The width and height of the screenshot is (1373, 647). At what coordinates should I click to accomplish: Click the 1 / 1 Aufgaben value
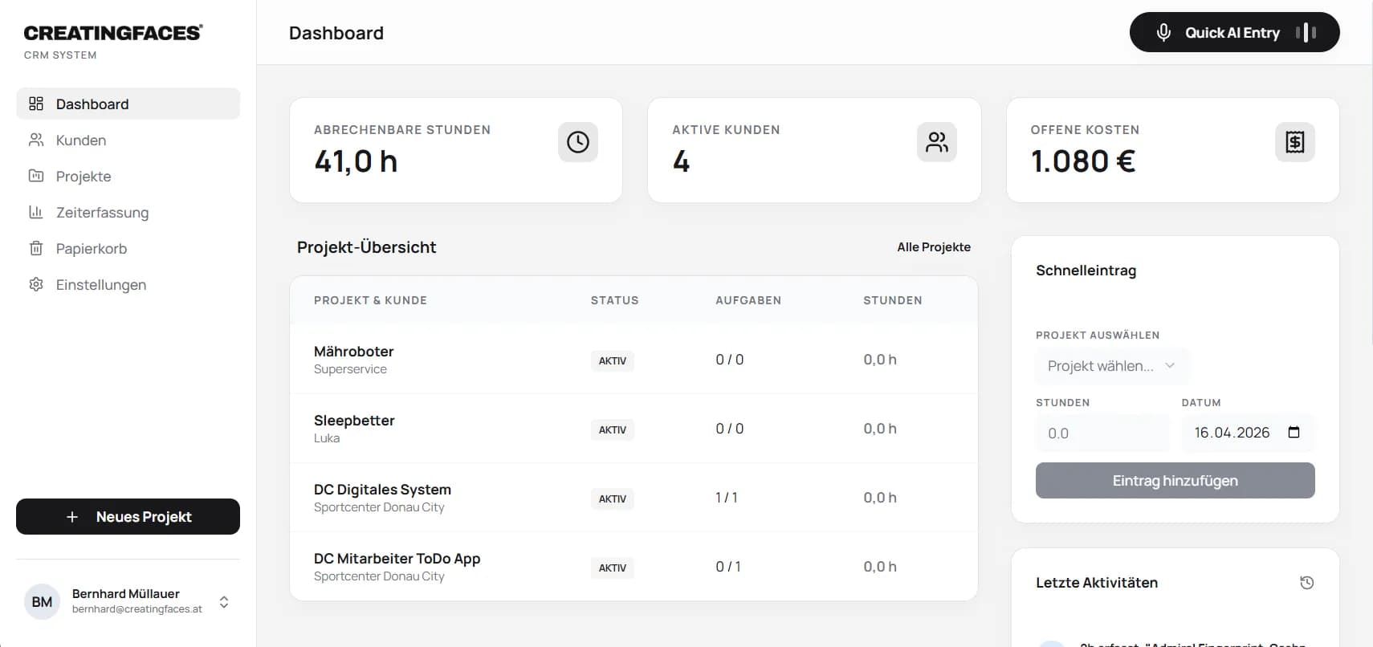click(727, 498)
